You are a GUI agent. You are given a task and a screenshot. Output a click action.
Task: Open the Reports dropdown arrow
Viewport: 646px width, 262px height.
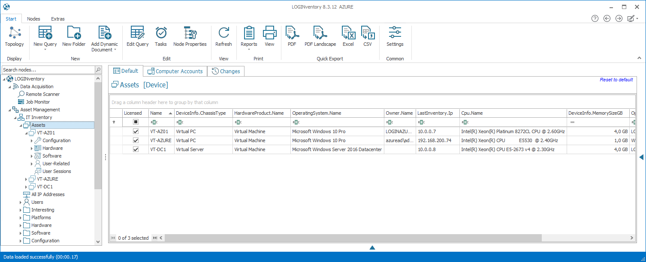[x=249, y=50]
